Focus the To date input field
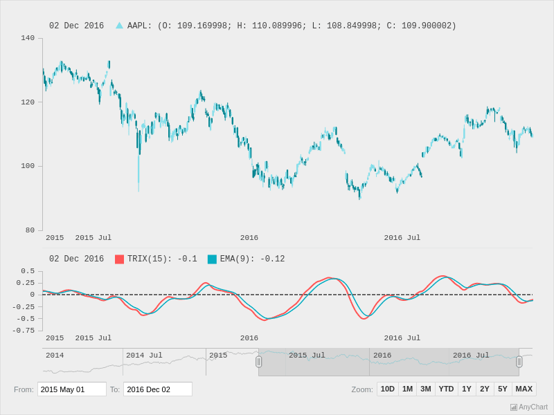 point(158,389)
